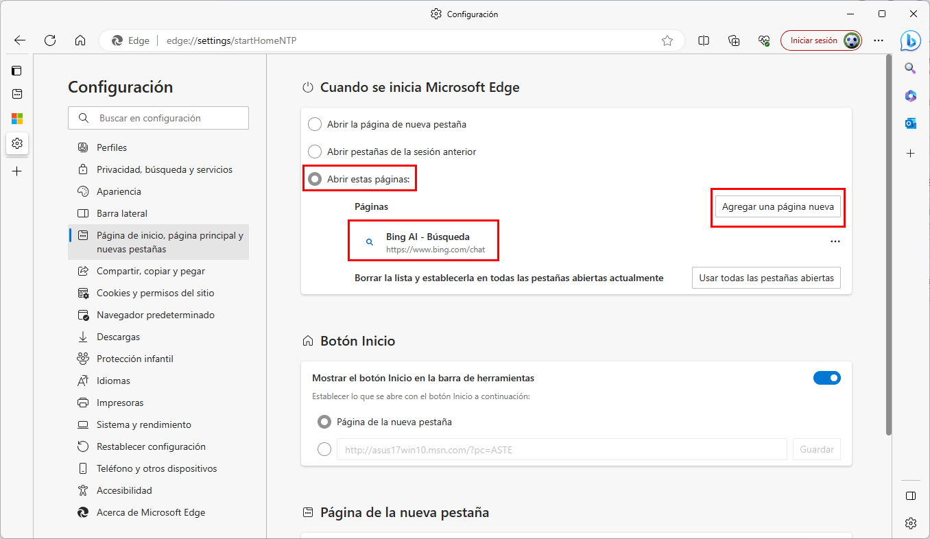This screenshot has height=539, width=930.
Task: Click the Refresh page icon
Action: 50,40
